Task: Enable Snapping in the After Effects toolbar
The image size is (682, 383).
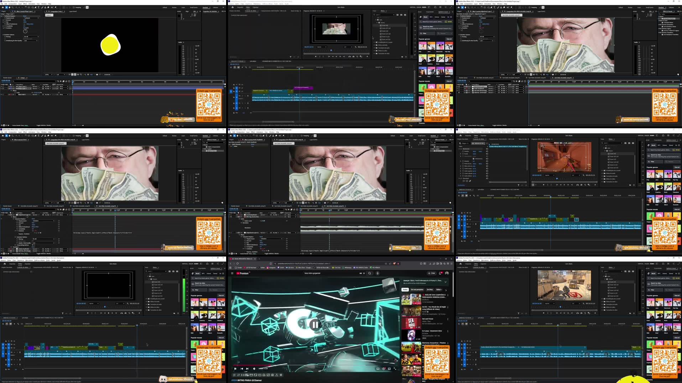Action: [x=73, y=7]
